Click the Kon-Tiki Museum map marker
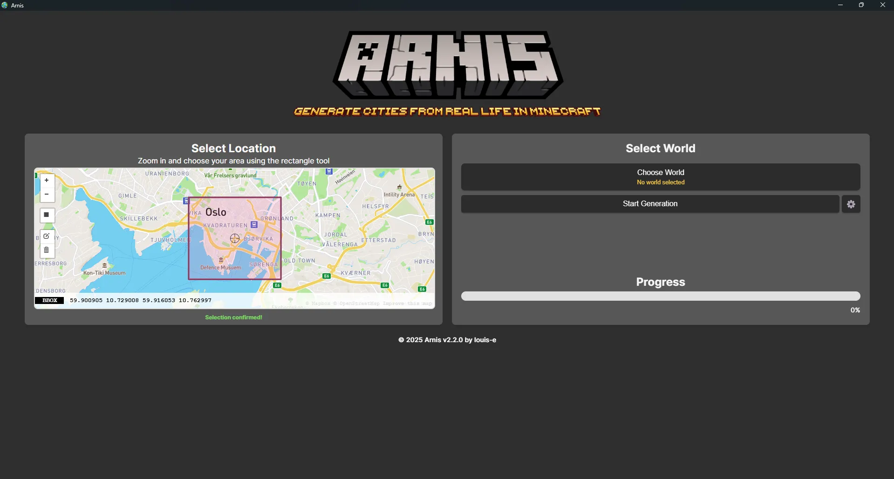Screen dimensions: 894x479 (104, 266)
